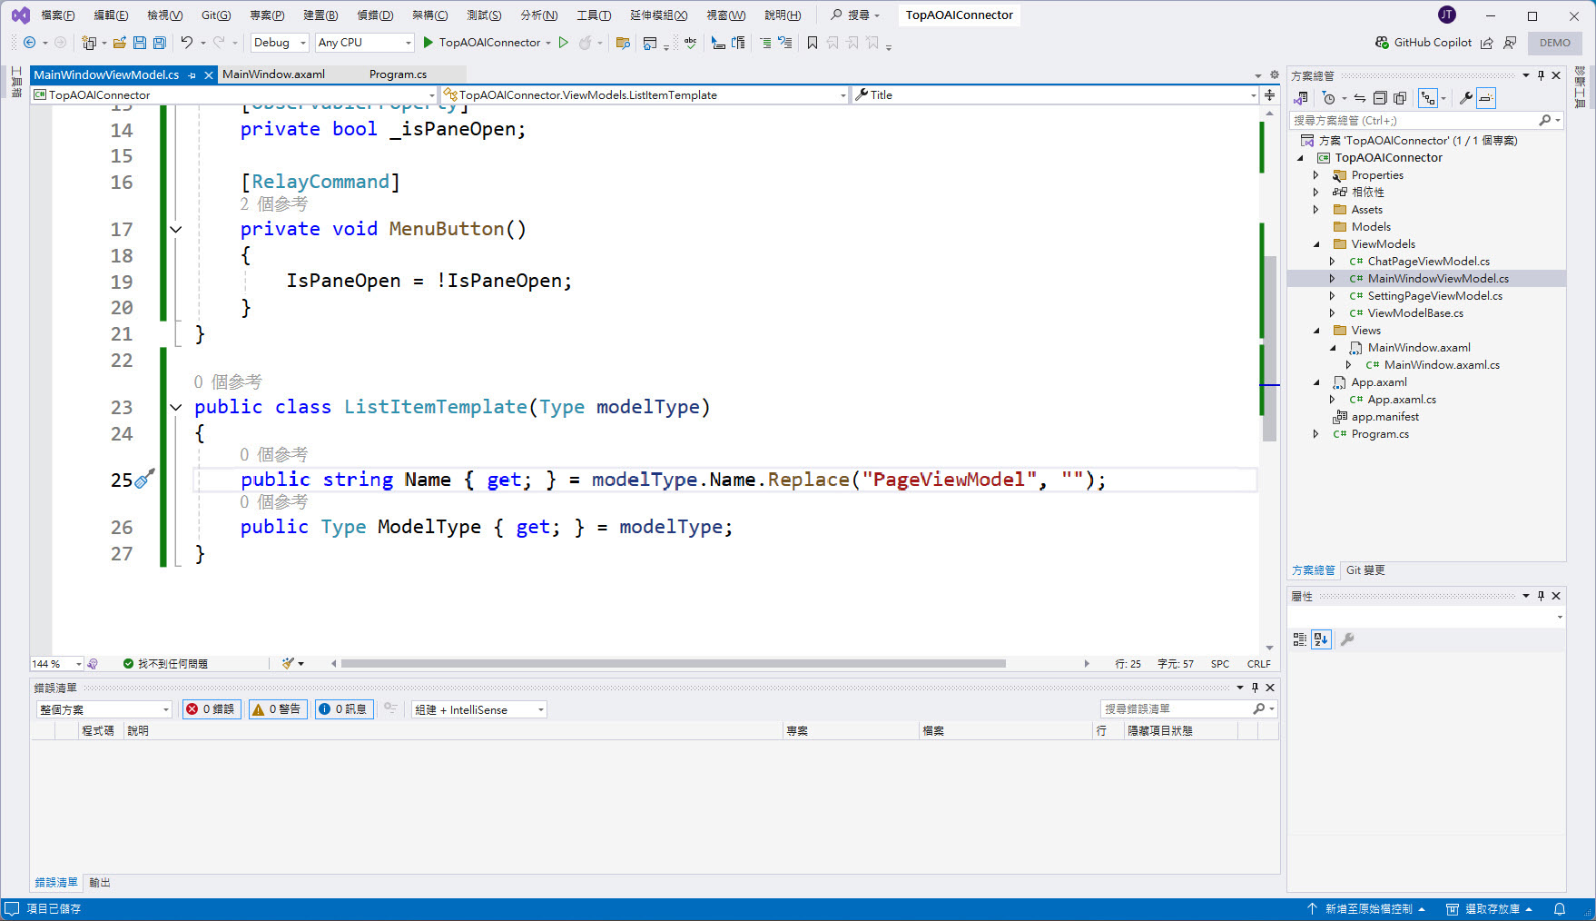Click the spell checker abc icon
The image size is (1596, 921).
(691, 43)
